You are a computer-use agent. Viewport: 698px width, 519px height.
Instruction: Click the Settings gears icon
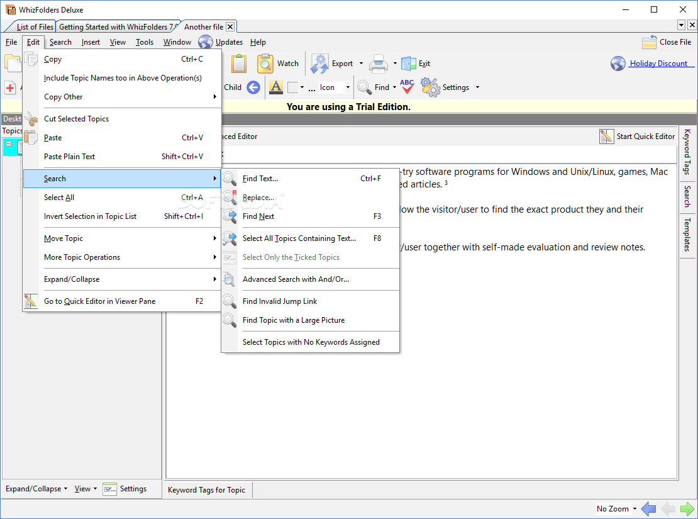click(x=430, y=87)
